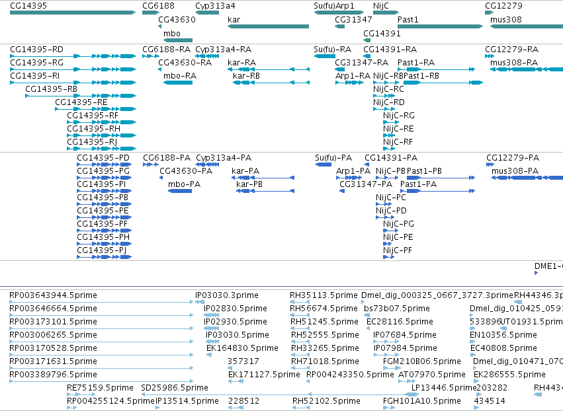The width and height of the screenshot is (563, 411).
Task: Click the mus308 gene label
Action: pos(506,19)
